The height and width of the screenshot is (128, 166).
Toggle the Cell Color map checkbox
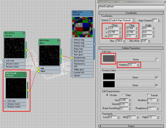[158, 59]
